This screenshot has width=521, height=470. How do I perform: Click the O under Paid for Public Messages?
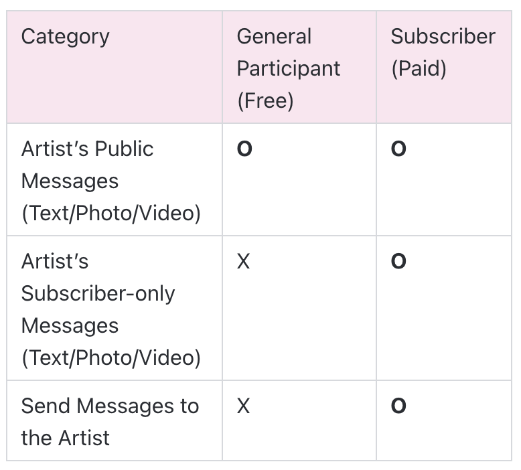tap(398, 149)
